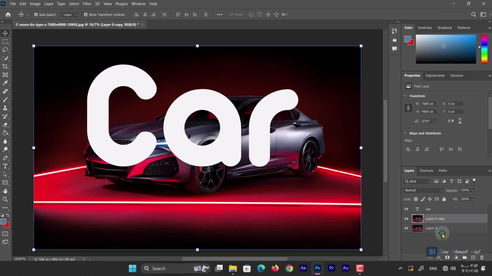
Task: Open the Normal blend mode dropdown
Action: [x=424, y=190]
